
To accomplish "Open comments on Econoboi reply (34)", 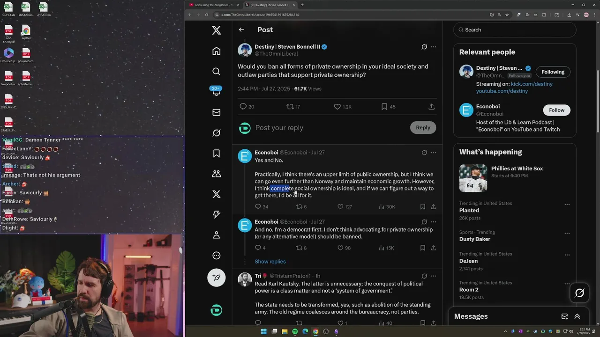I will coord(258,206).
